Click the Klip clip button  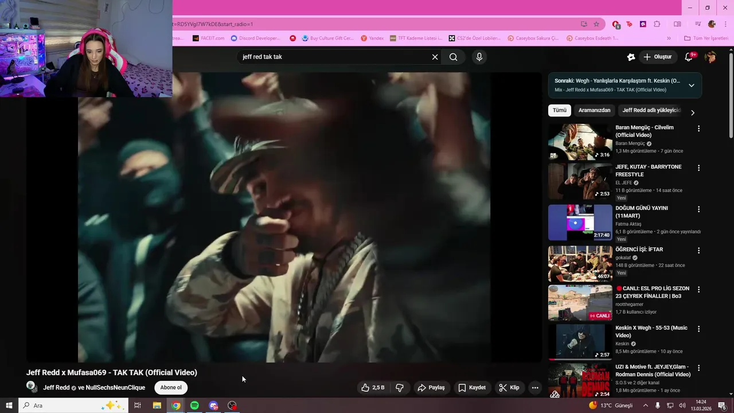(x=509, y=388)
